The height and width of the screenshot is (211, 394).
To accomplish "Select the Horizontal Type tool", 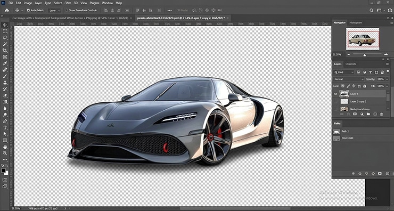I will [x=5, y=128].
